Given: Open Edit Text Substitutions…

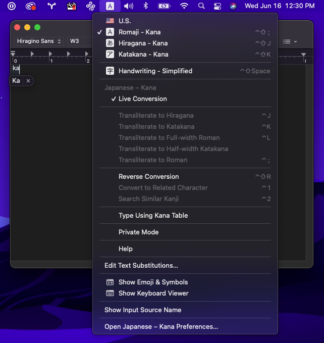Looking at the screenshot, I should pos(185,265).
